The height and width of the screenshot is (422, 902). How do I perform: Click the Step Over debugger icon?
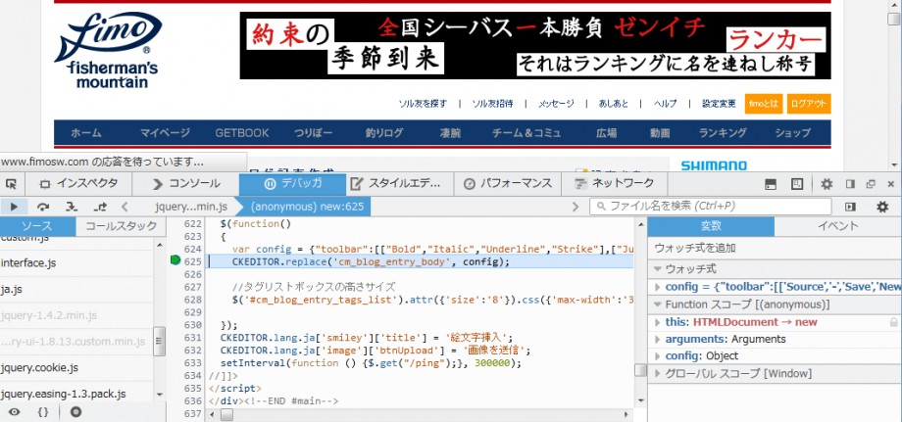(43, 207)
